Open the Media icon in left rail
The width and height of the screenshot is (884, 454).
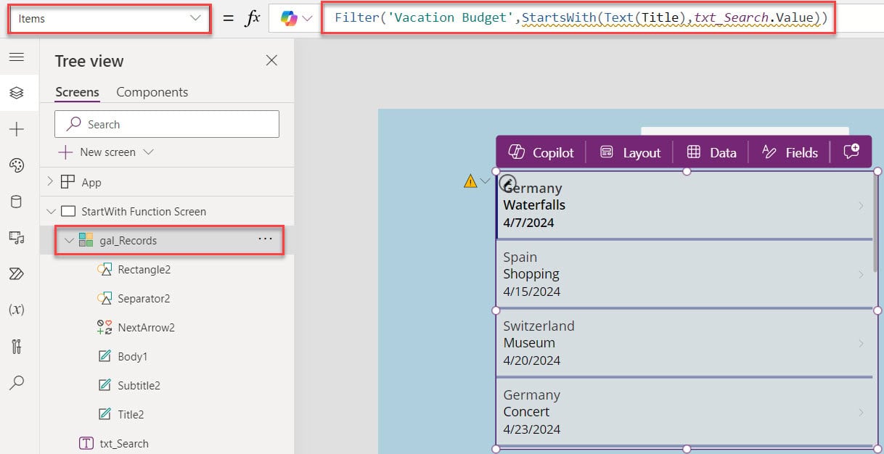click(x=17, y=237)
